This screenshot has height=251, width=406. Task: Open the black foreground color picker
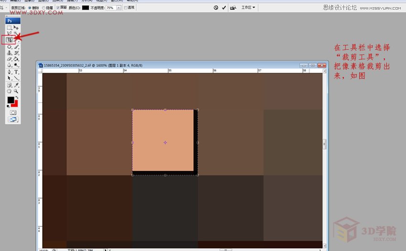pyautogui.click(x=11, y=99)
